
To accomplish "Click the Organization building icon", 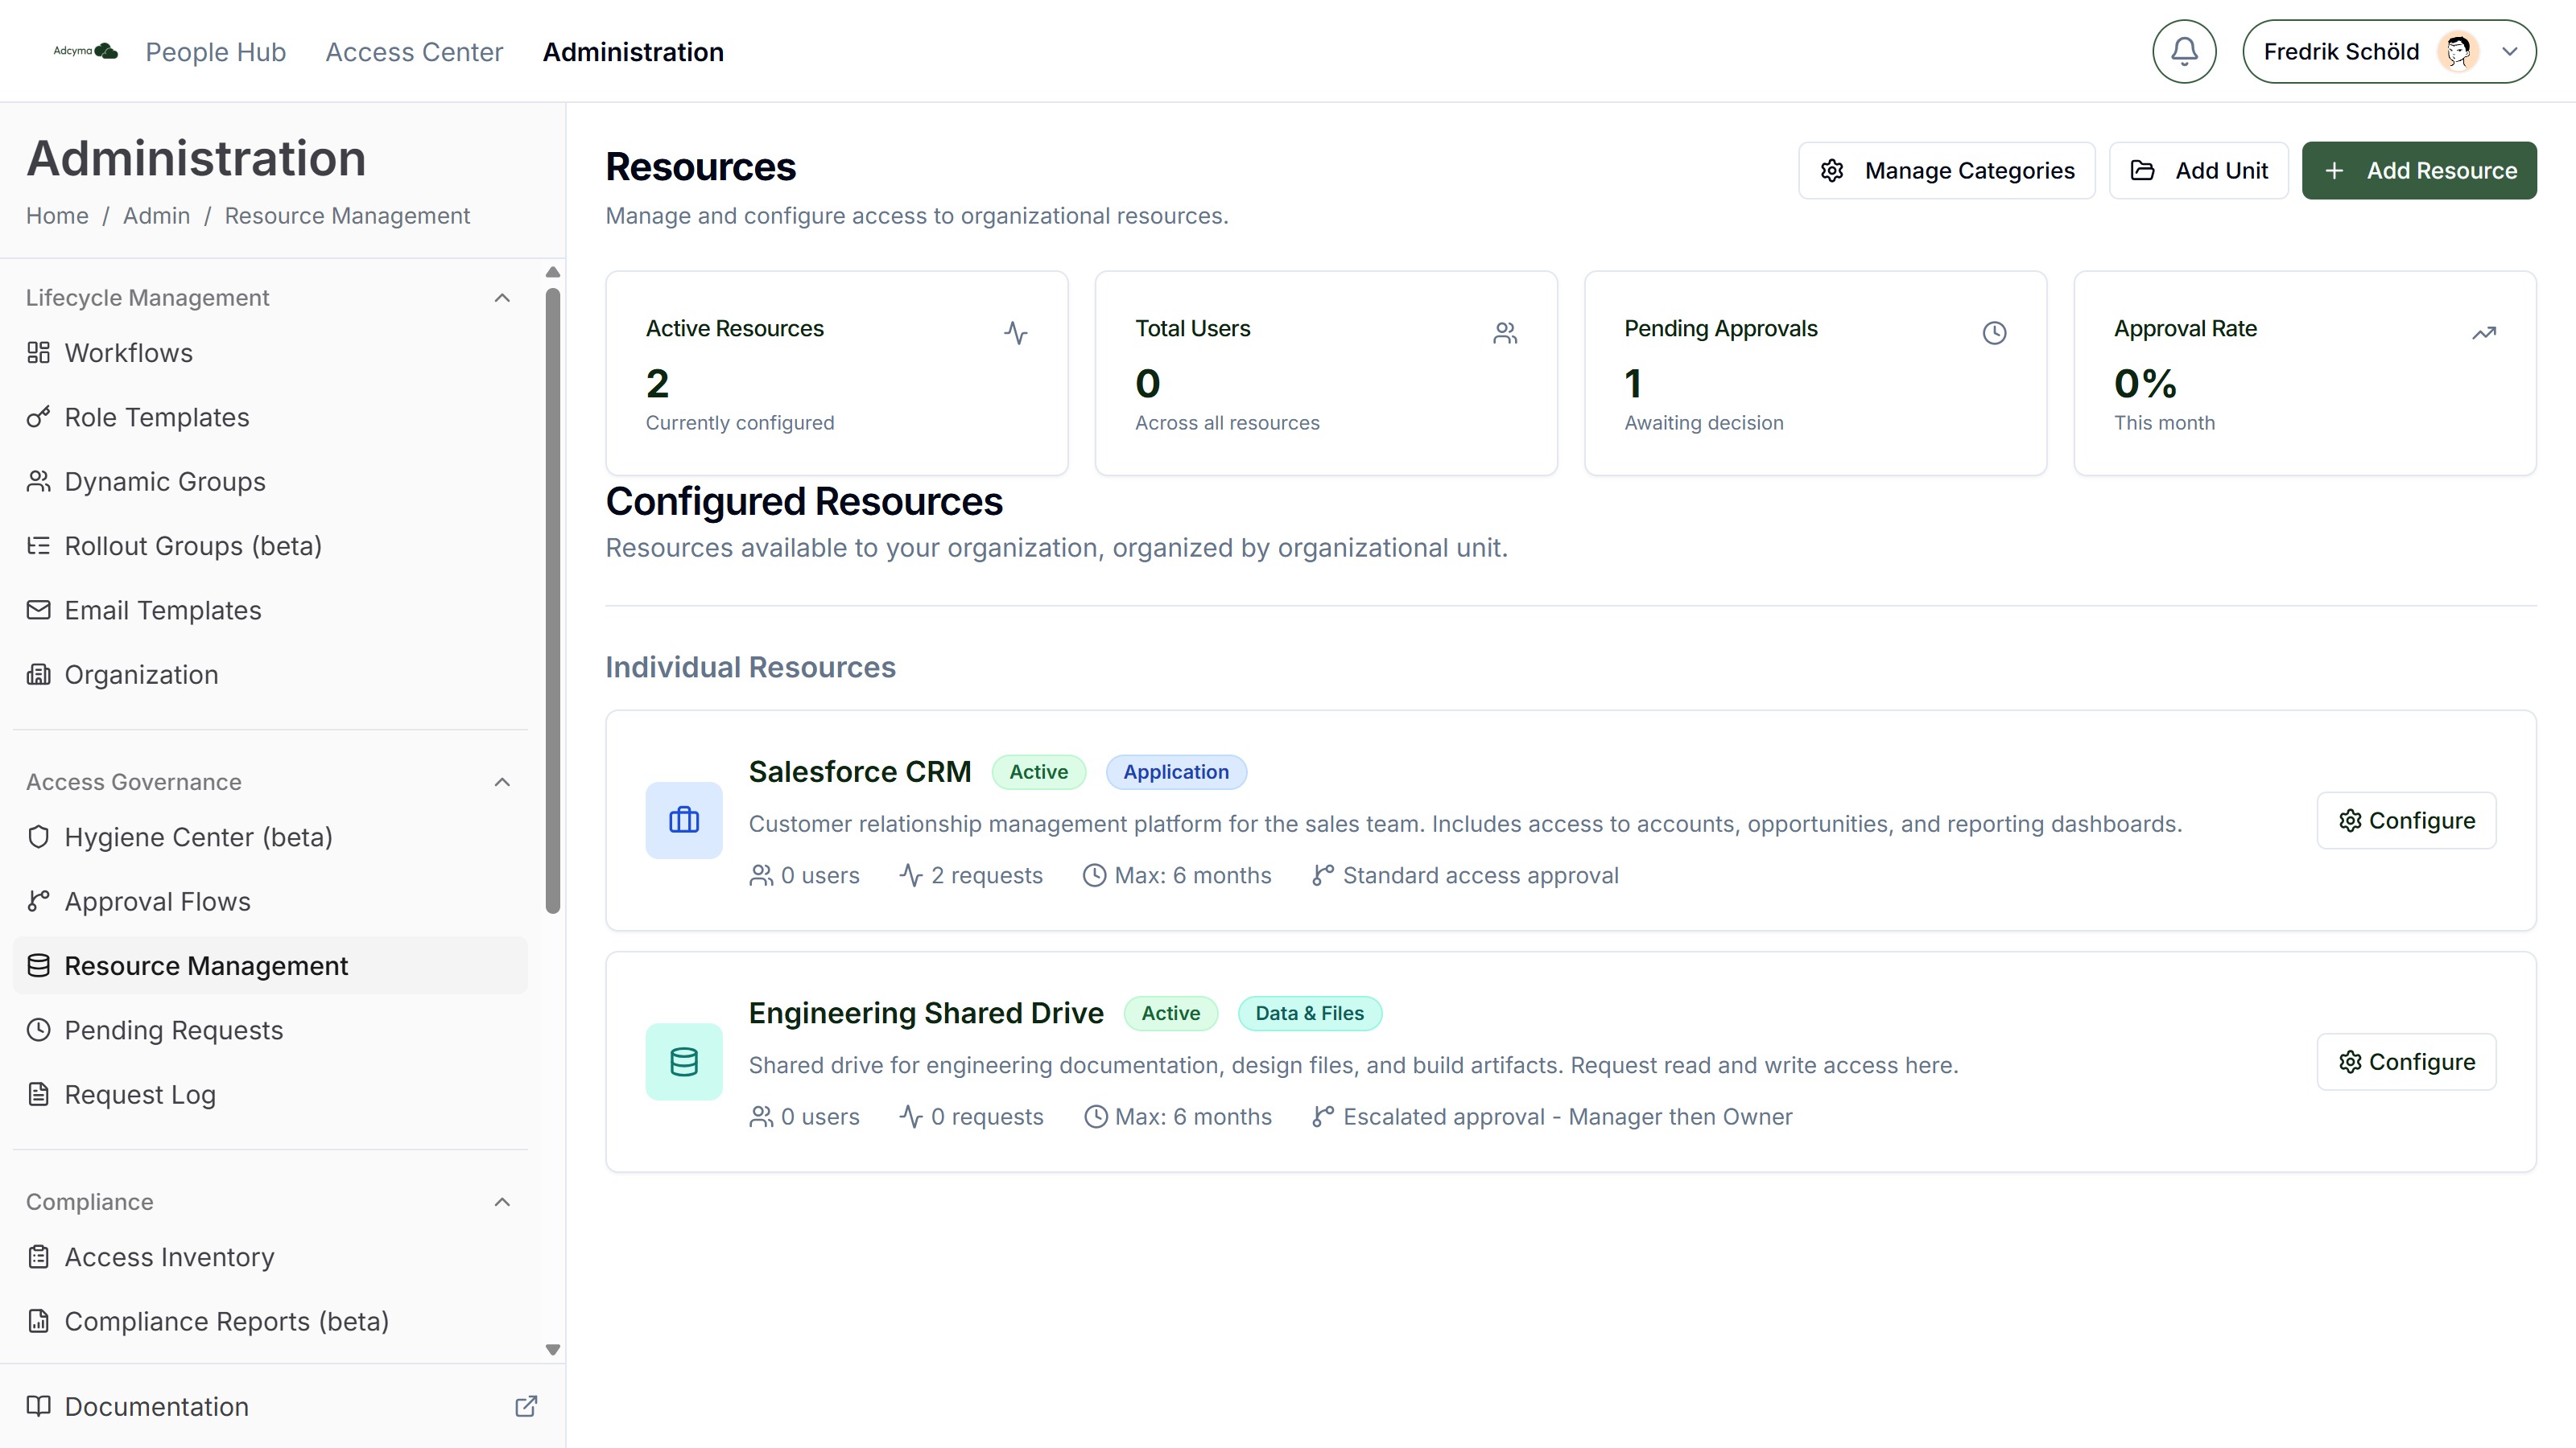I will tap(38, 675).
